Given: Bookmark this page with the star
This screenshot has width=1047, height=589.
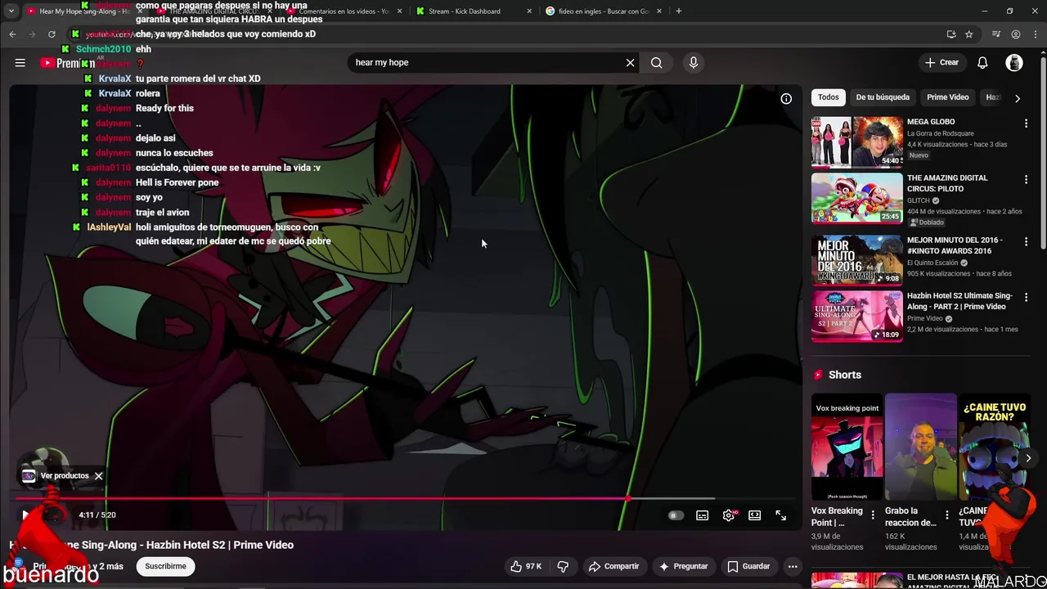Looking at the screenshot, I should (968, 34).
